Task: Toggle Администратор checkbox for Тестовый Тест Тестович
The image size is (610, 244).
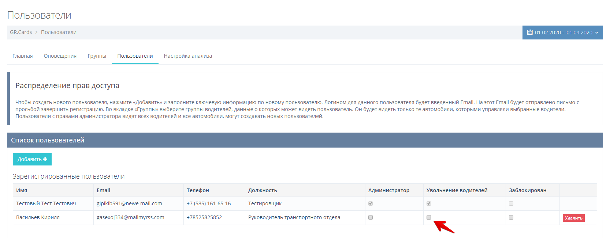Action: point(371,203)
